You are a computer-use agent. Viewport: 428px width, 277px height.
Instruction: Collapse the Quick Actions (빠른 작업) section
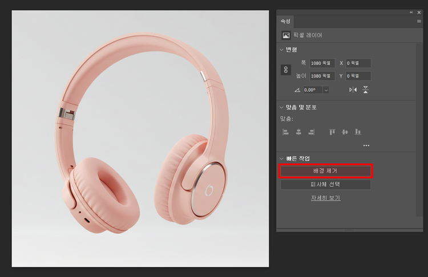point(281,158)
